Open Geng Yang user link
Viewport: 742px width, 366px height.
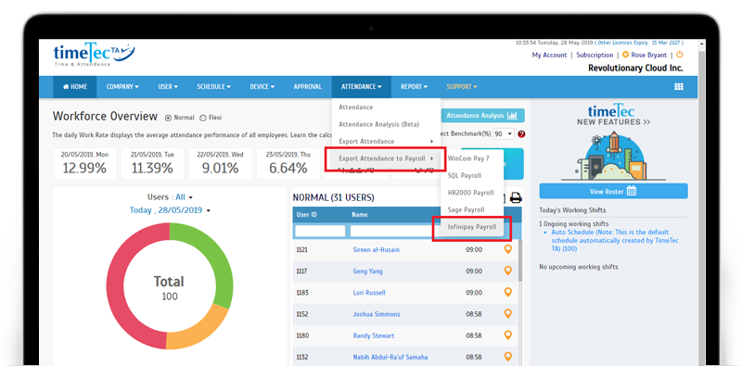point(367,271)
